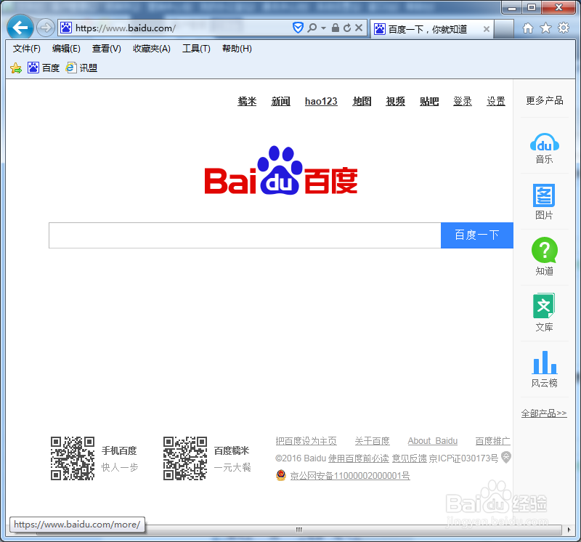Open a new blank tab

pyautogui.click(x=504, y=28)
